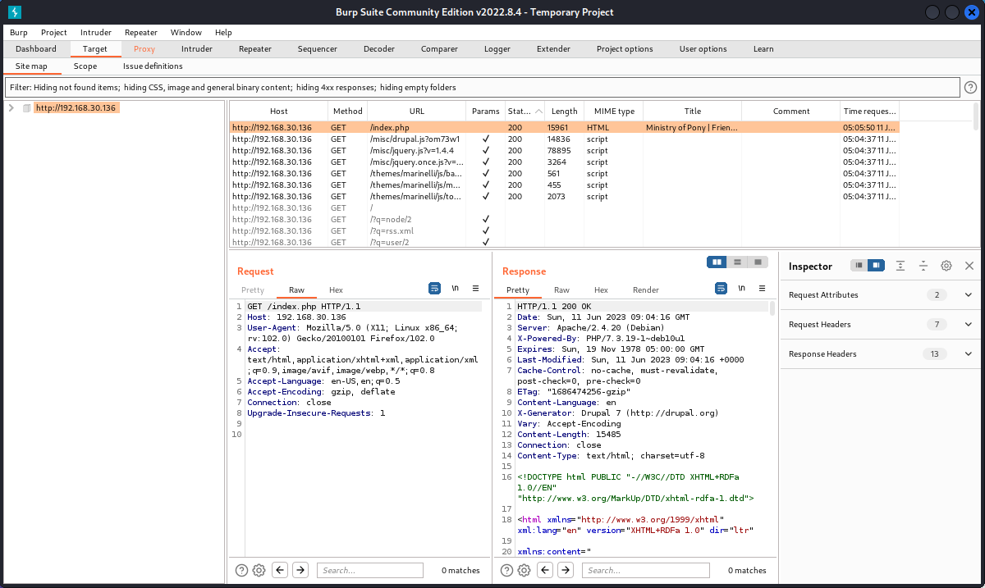985x588 pixels.
Task: Open Response search settings gear
Action: pyautogui.click(x=524, y=570)
